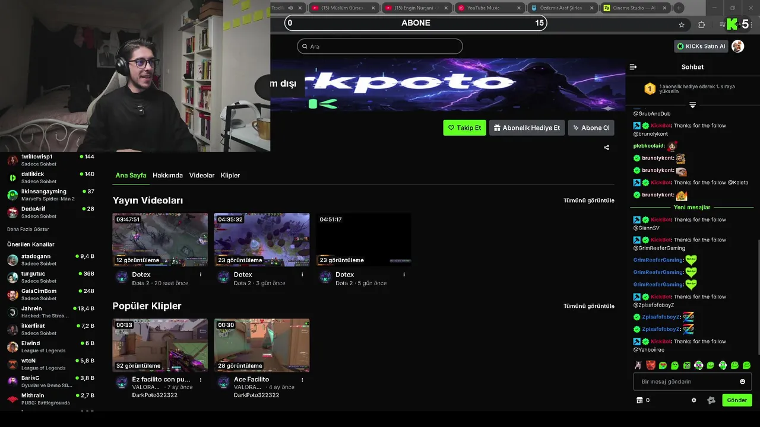Click the Takip Et follow button
The height and width of the screenshot is (427, 760).
pos(464,128)
